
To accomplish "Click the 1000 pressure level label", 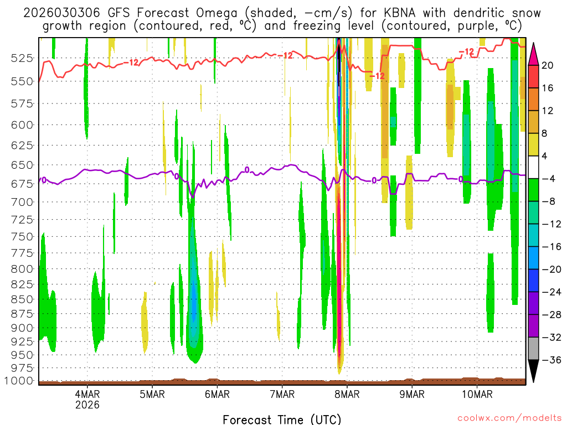I will (x=19, y=381).
